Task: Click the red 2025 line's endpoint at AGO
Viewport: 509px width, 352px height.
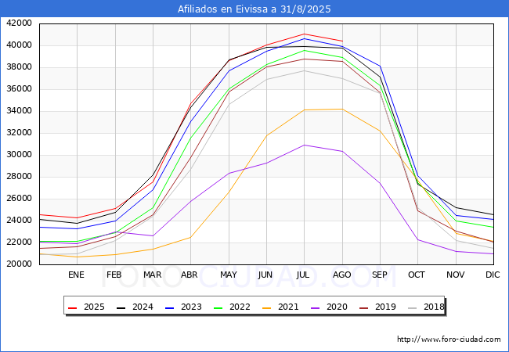Action: tap(342, 41)
